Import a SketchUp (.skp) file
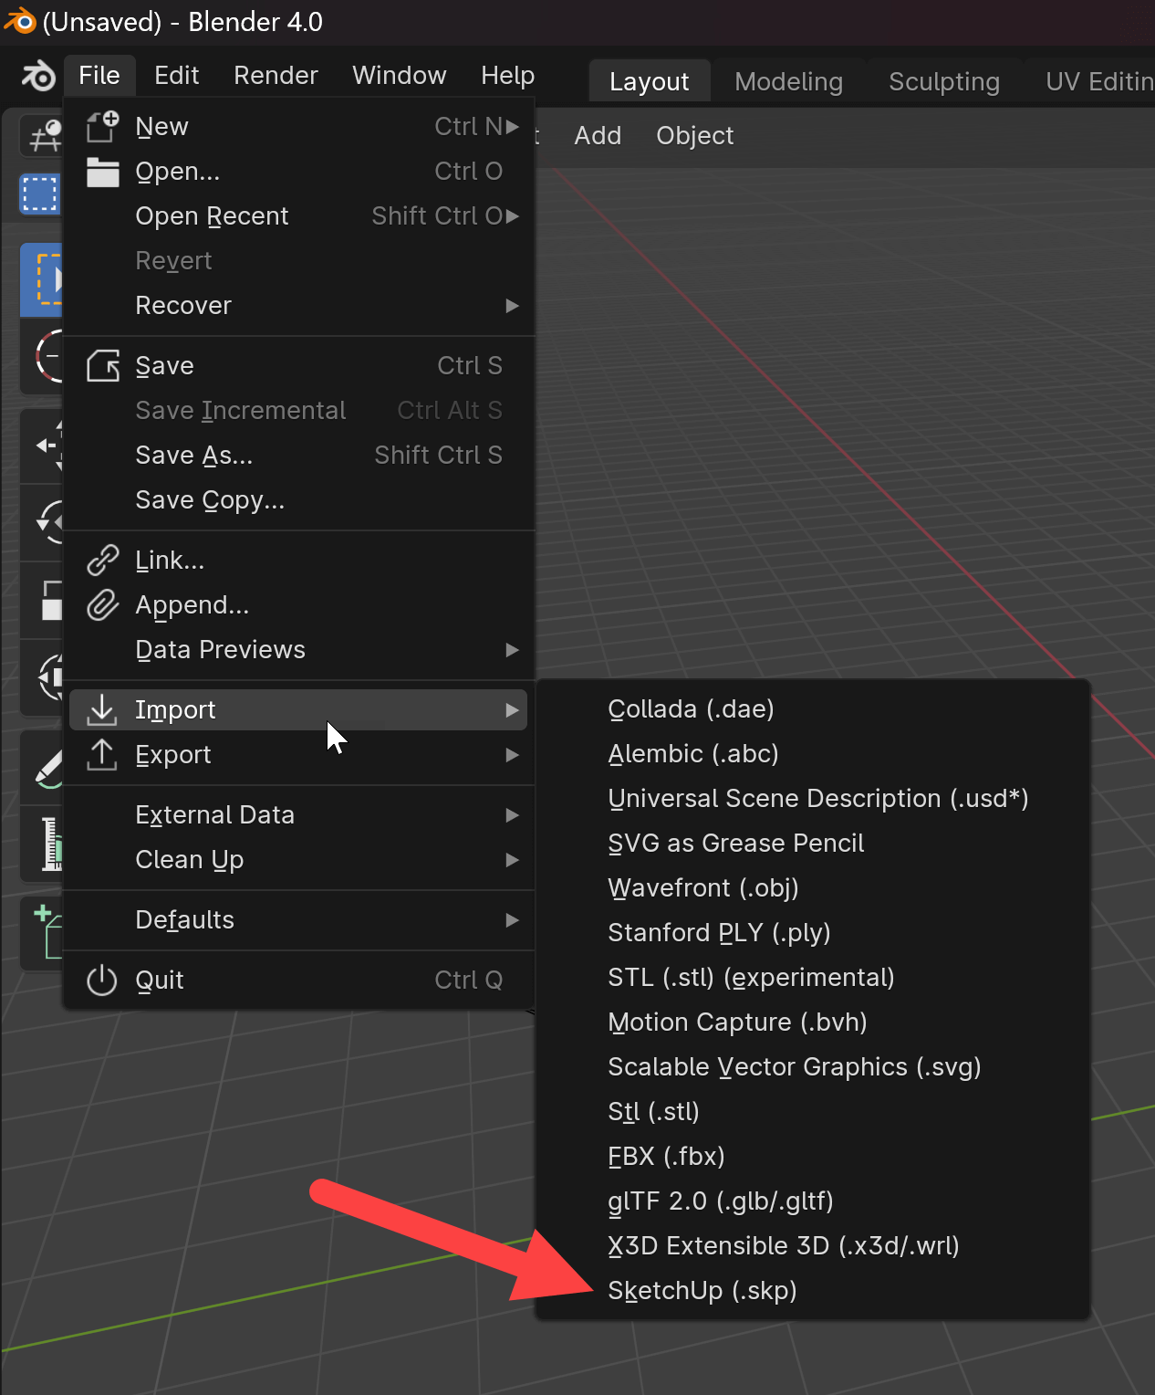1155x1395 pixels. tap(702, 1290)
